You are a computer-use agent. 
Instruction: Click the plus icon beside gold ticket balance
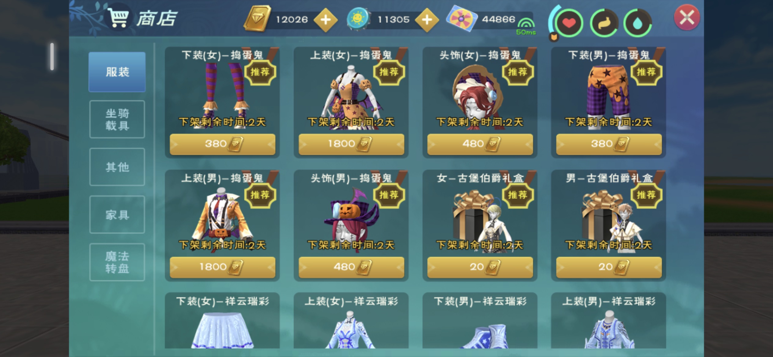coord(326,20)
